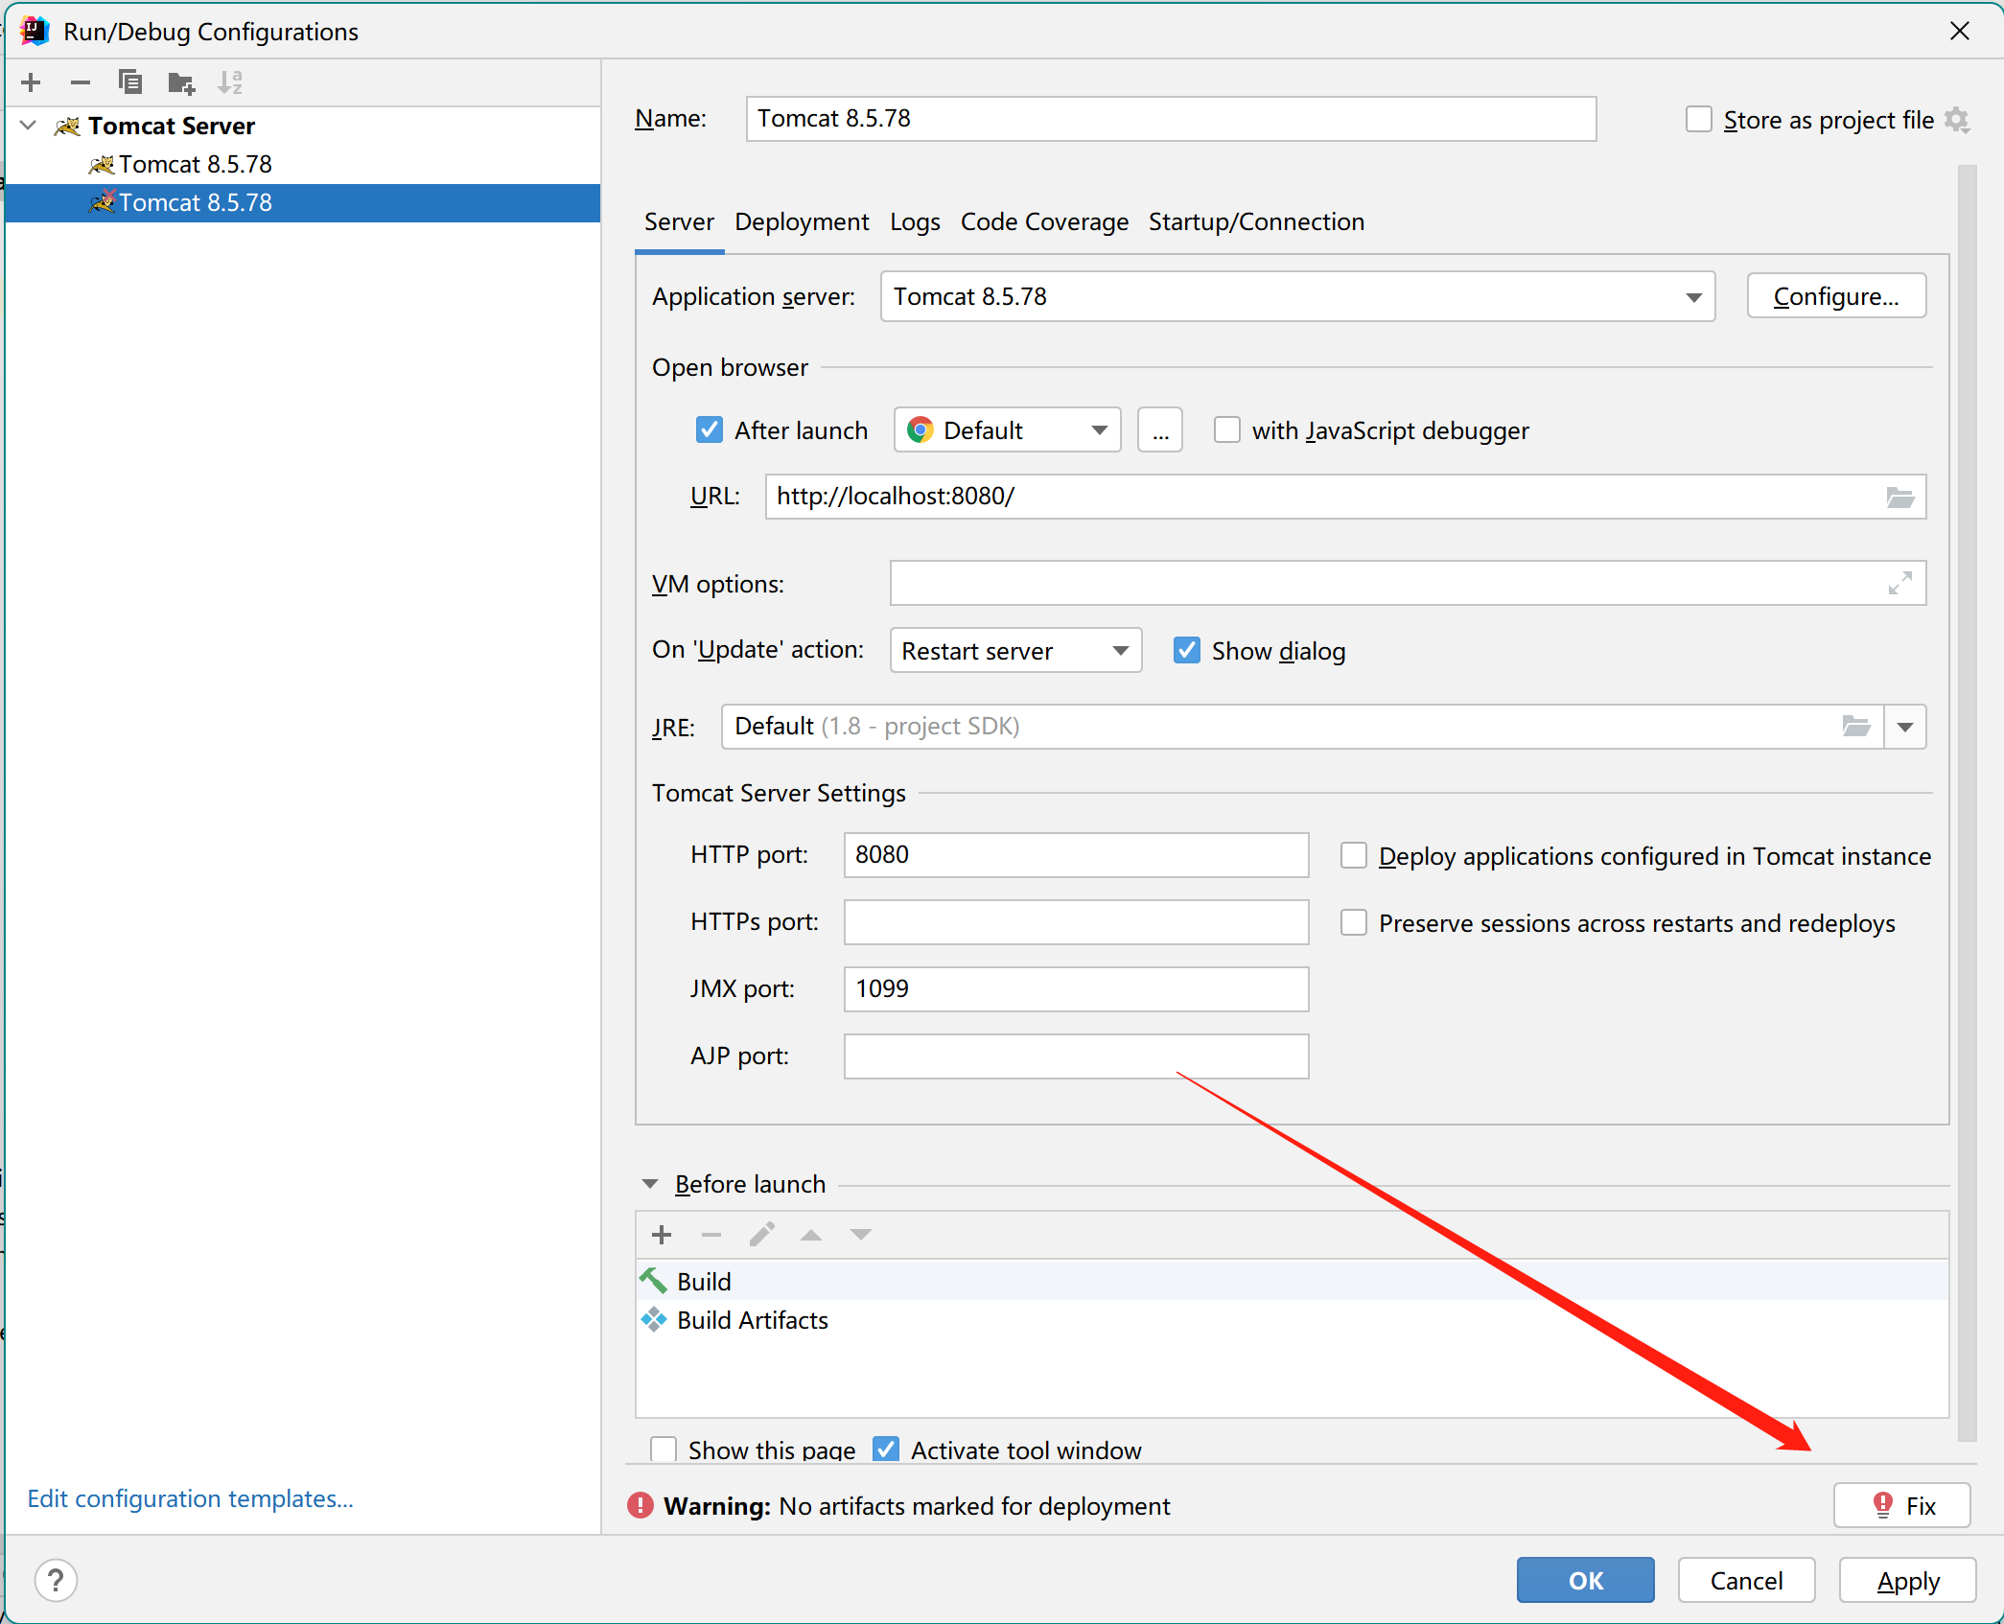This screenshot has width=2004, height=1624.
Task: Switch to Logs tab
Action: click(915, 222)
